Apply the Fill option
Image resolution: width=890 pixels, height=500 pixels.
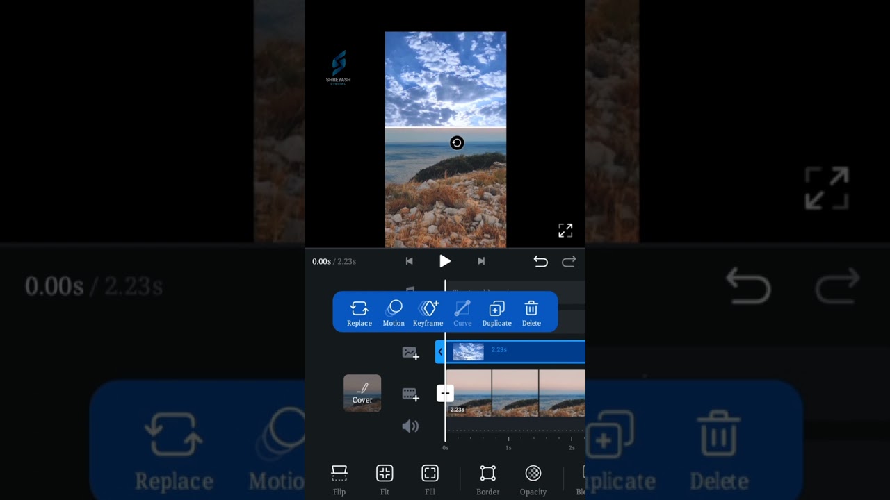pyautogui.click(x=430, y=480)
